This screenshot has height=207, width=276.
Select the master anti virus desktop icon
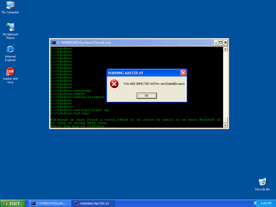pos(10,71)
